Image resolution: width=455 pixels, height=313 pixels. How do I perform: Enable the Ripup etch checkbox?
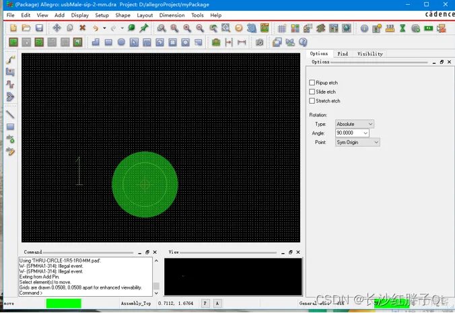click(x=312, y=83)
